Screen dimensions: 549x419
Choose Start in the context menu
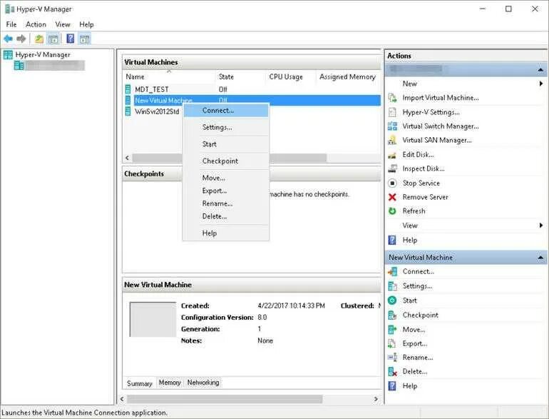226,144
